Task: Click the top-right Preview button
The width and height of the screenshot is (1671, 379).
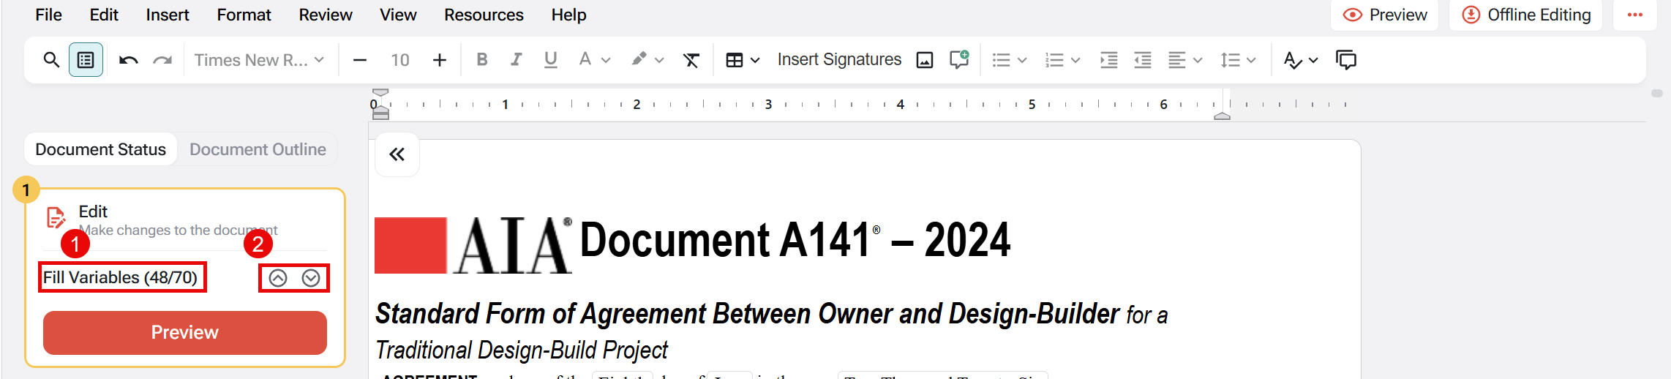Action: pyautogui.click(x=1384, y=15)
